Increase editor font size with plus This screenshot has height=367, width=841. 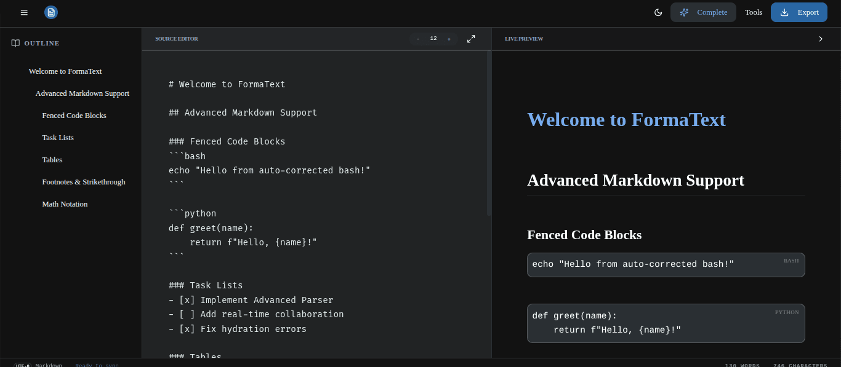449,39
